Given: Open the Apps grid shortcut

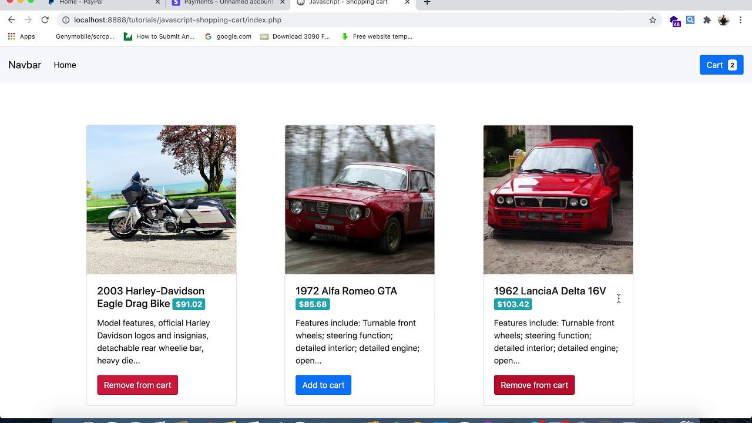Looking at the screenshot, I should click(21, 36).
